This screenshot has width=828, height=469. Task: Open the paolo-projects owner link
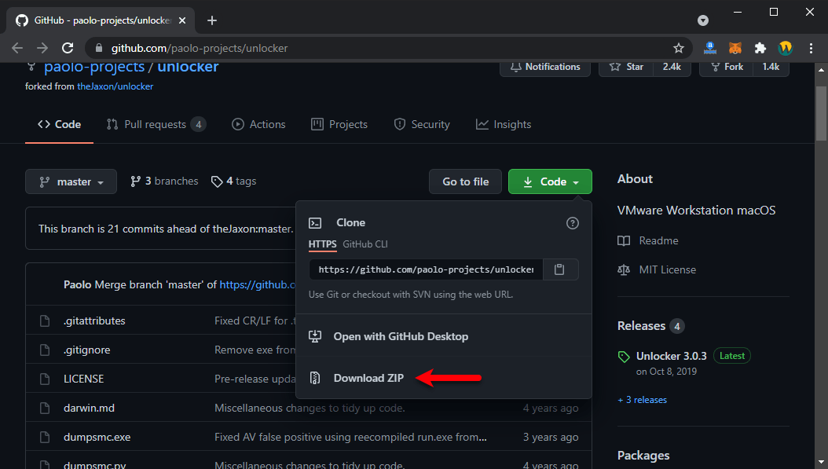94,67
